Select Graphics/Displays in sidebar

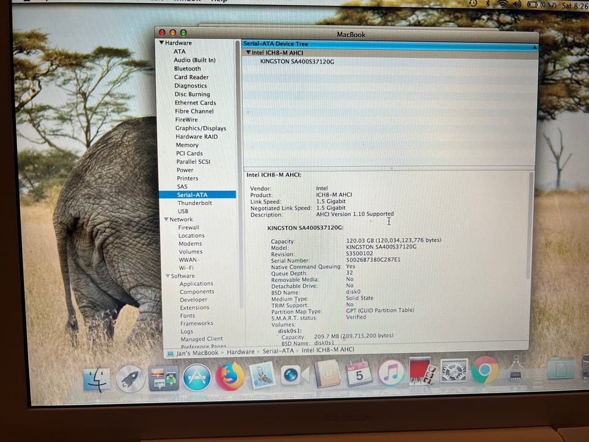(x=201, y=128)
